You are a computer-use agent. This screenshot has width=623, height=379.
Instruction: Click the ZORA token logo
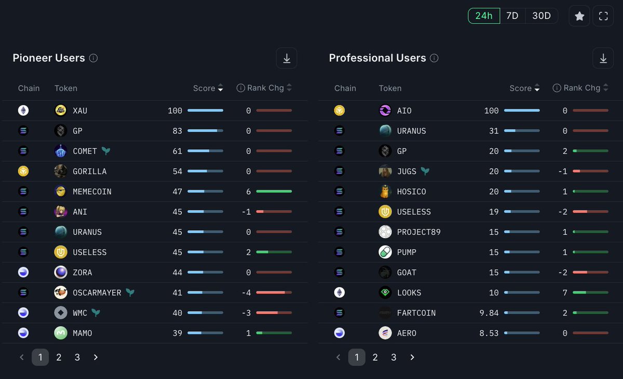click(61, 272)
